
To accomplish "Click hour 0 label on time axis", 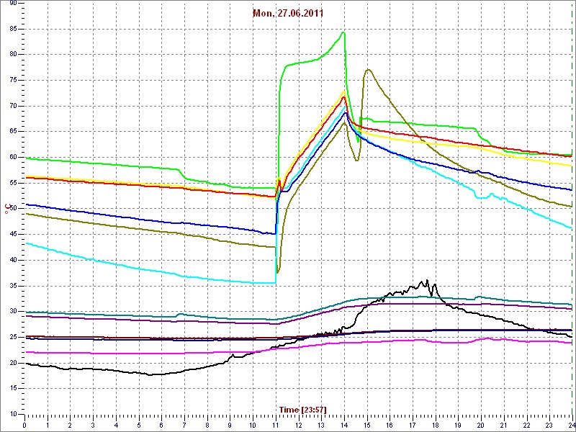I will click(24, 426).
